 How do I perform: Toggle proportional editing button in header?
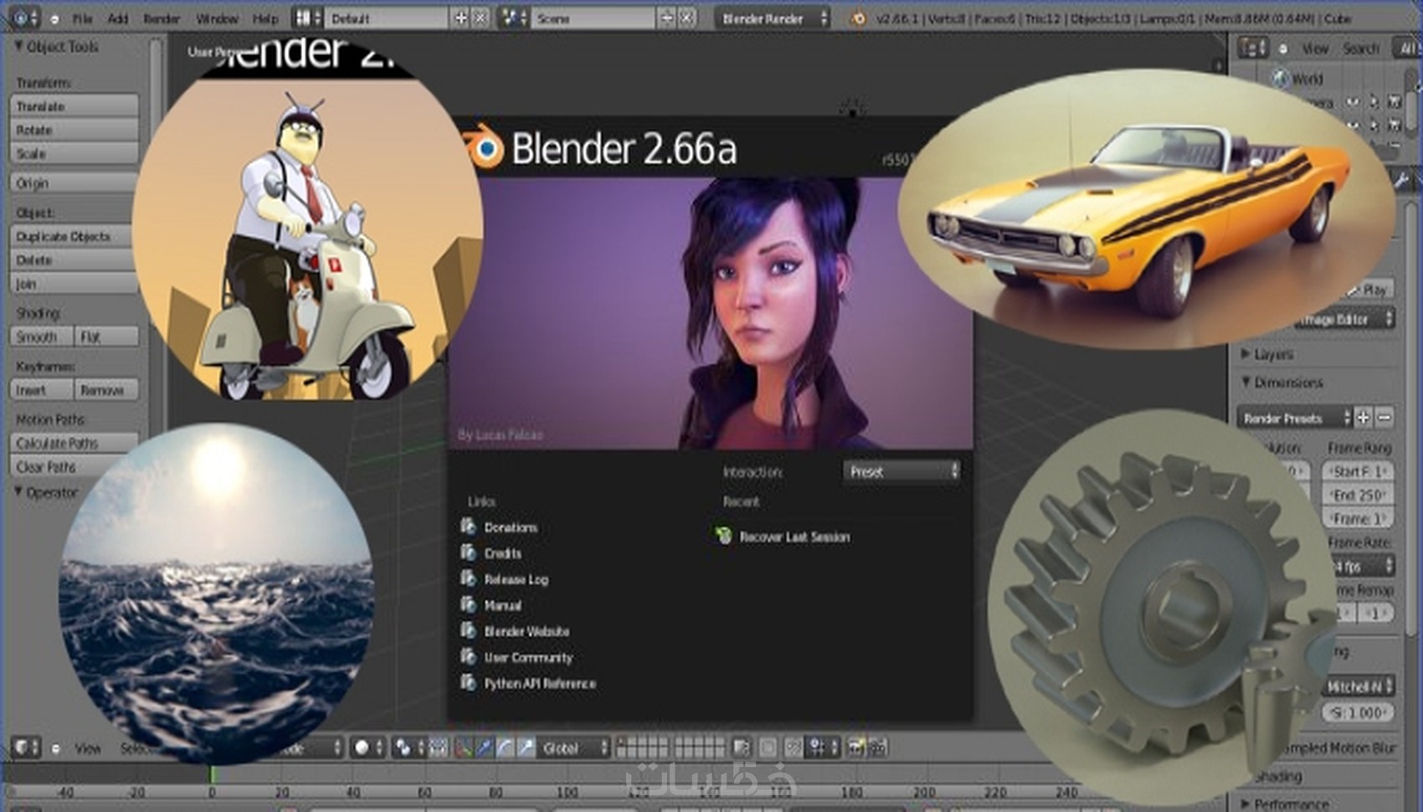[768, 747]
